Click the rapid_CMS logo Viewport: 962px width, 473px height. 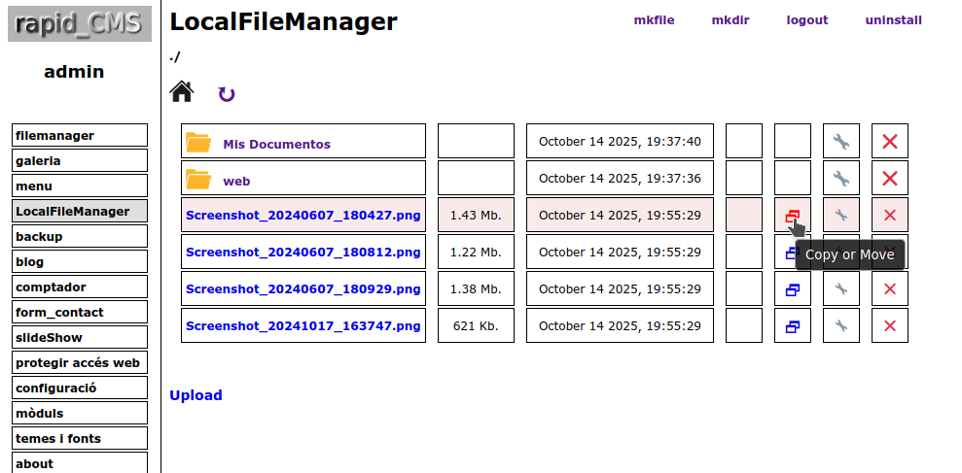(x=80, y=24)
